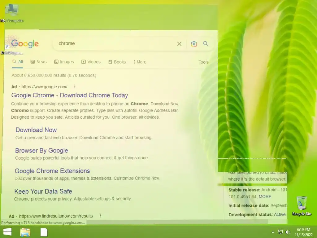Image resolution: width=317 pixels, height=238 pixels.
Task: Click the Download Now sitelink
Action: 36,130
